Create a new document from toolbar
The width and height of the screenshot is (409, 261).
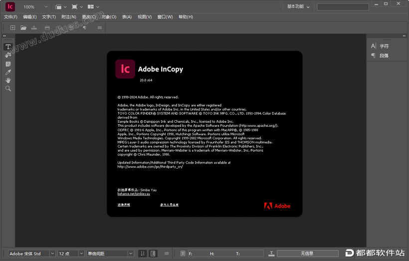pos(12,27)
